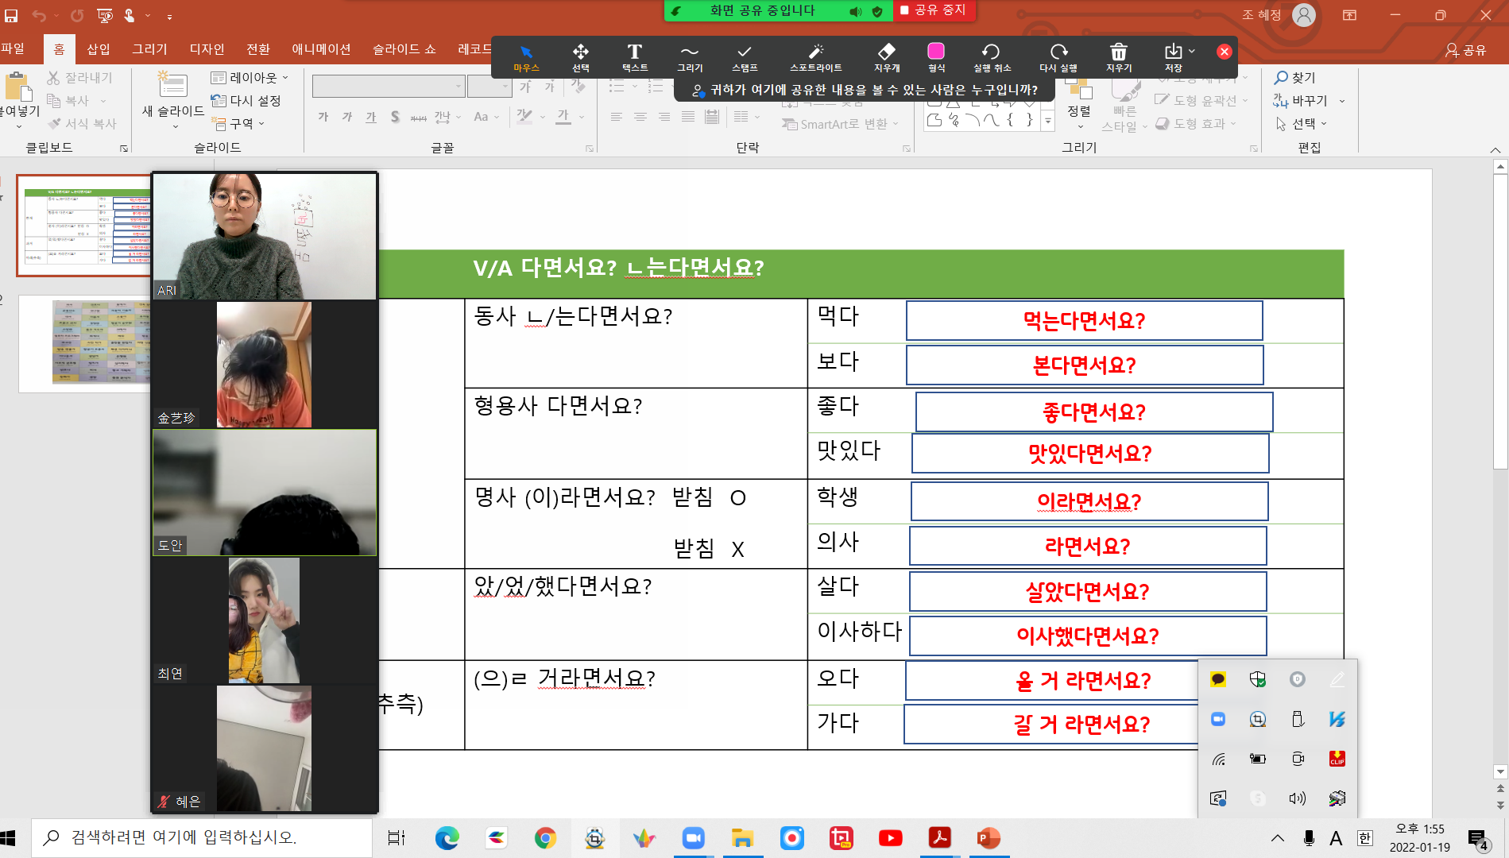Open the 애니메이션 ribbon tab
Screen dimensions: 1509x858
(x=321, y=49)
